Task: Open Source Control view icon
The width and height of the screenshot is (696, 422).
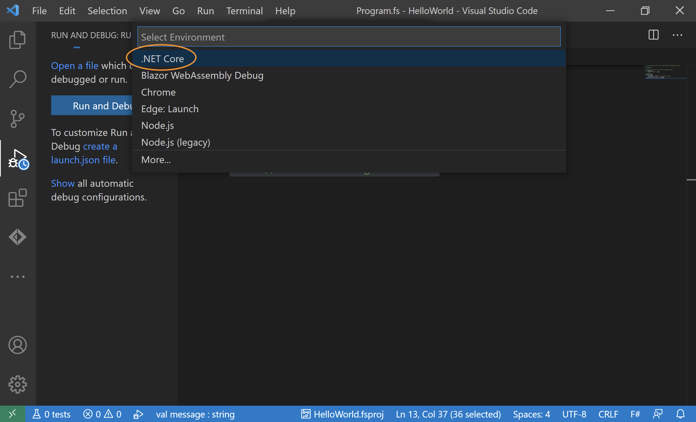Action: point(17,119)
